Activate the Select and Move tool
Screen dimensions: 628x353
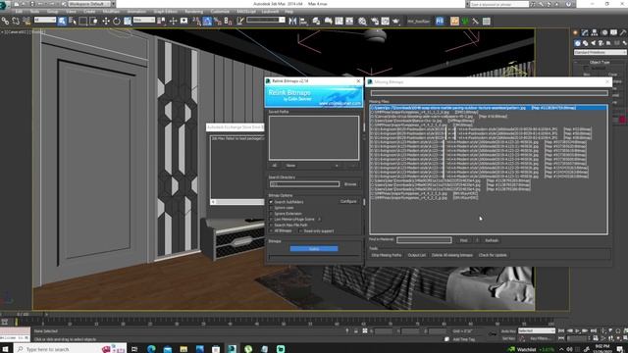[106, 22]
